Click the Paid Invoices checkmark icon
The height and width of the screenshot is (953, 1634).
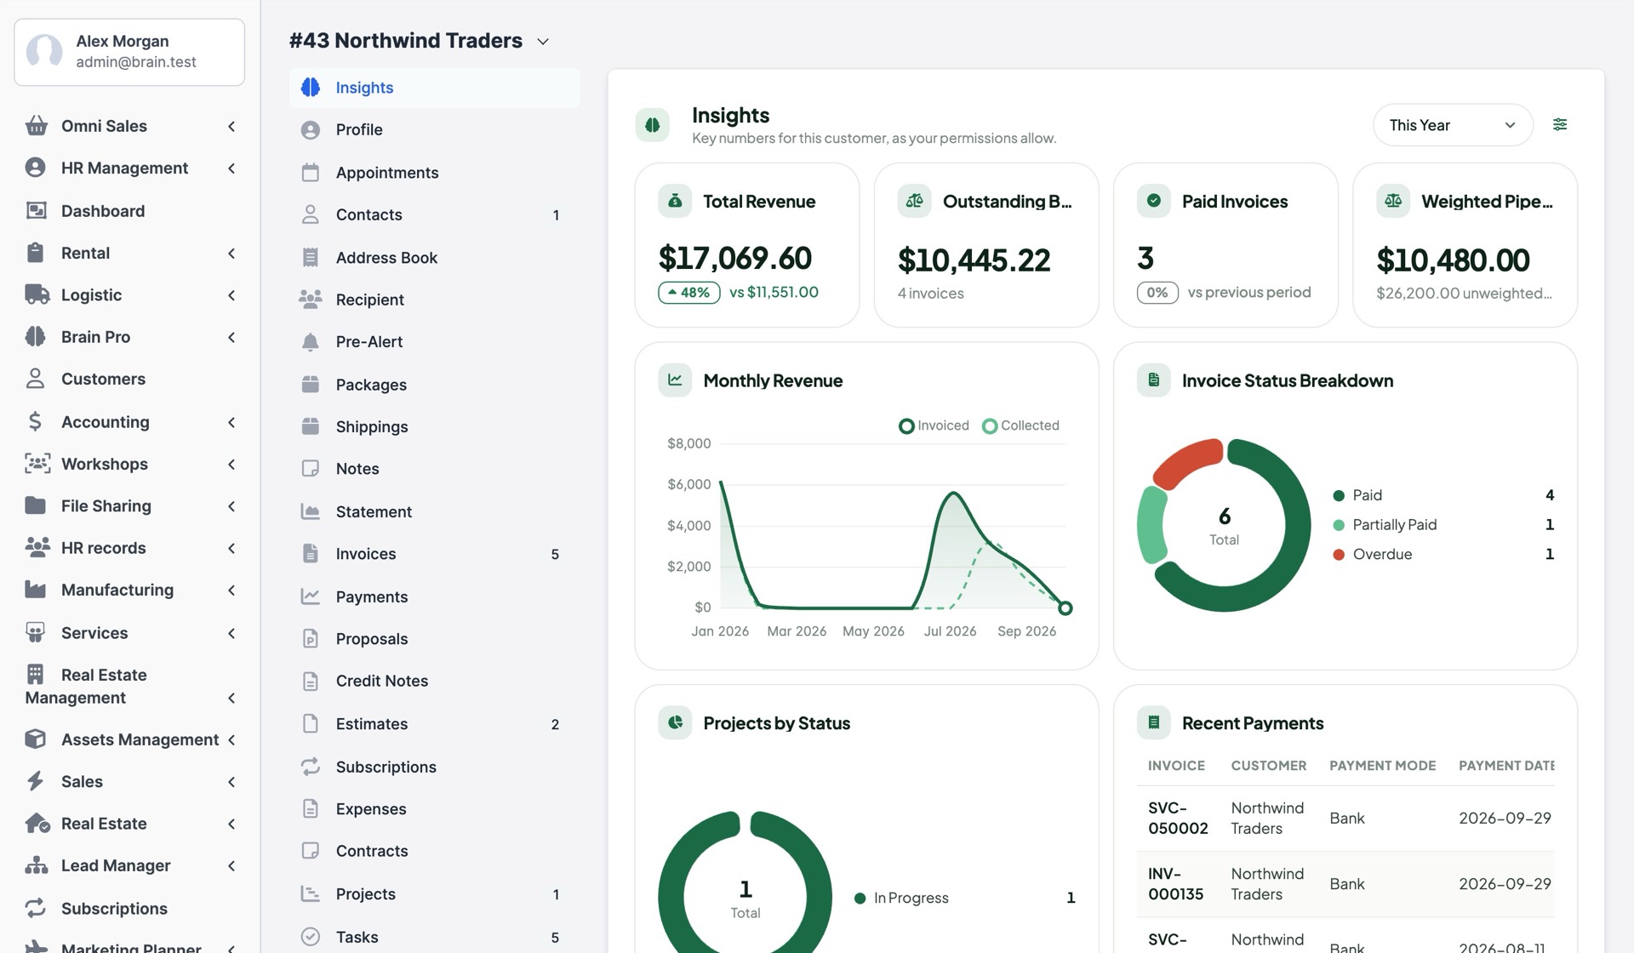pos(1154,201)
